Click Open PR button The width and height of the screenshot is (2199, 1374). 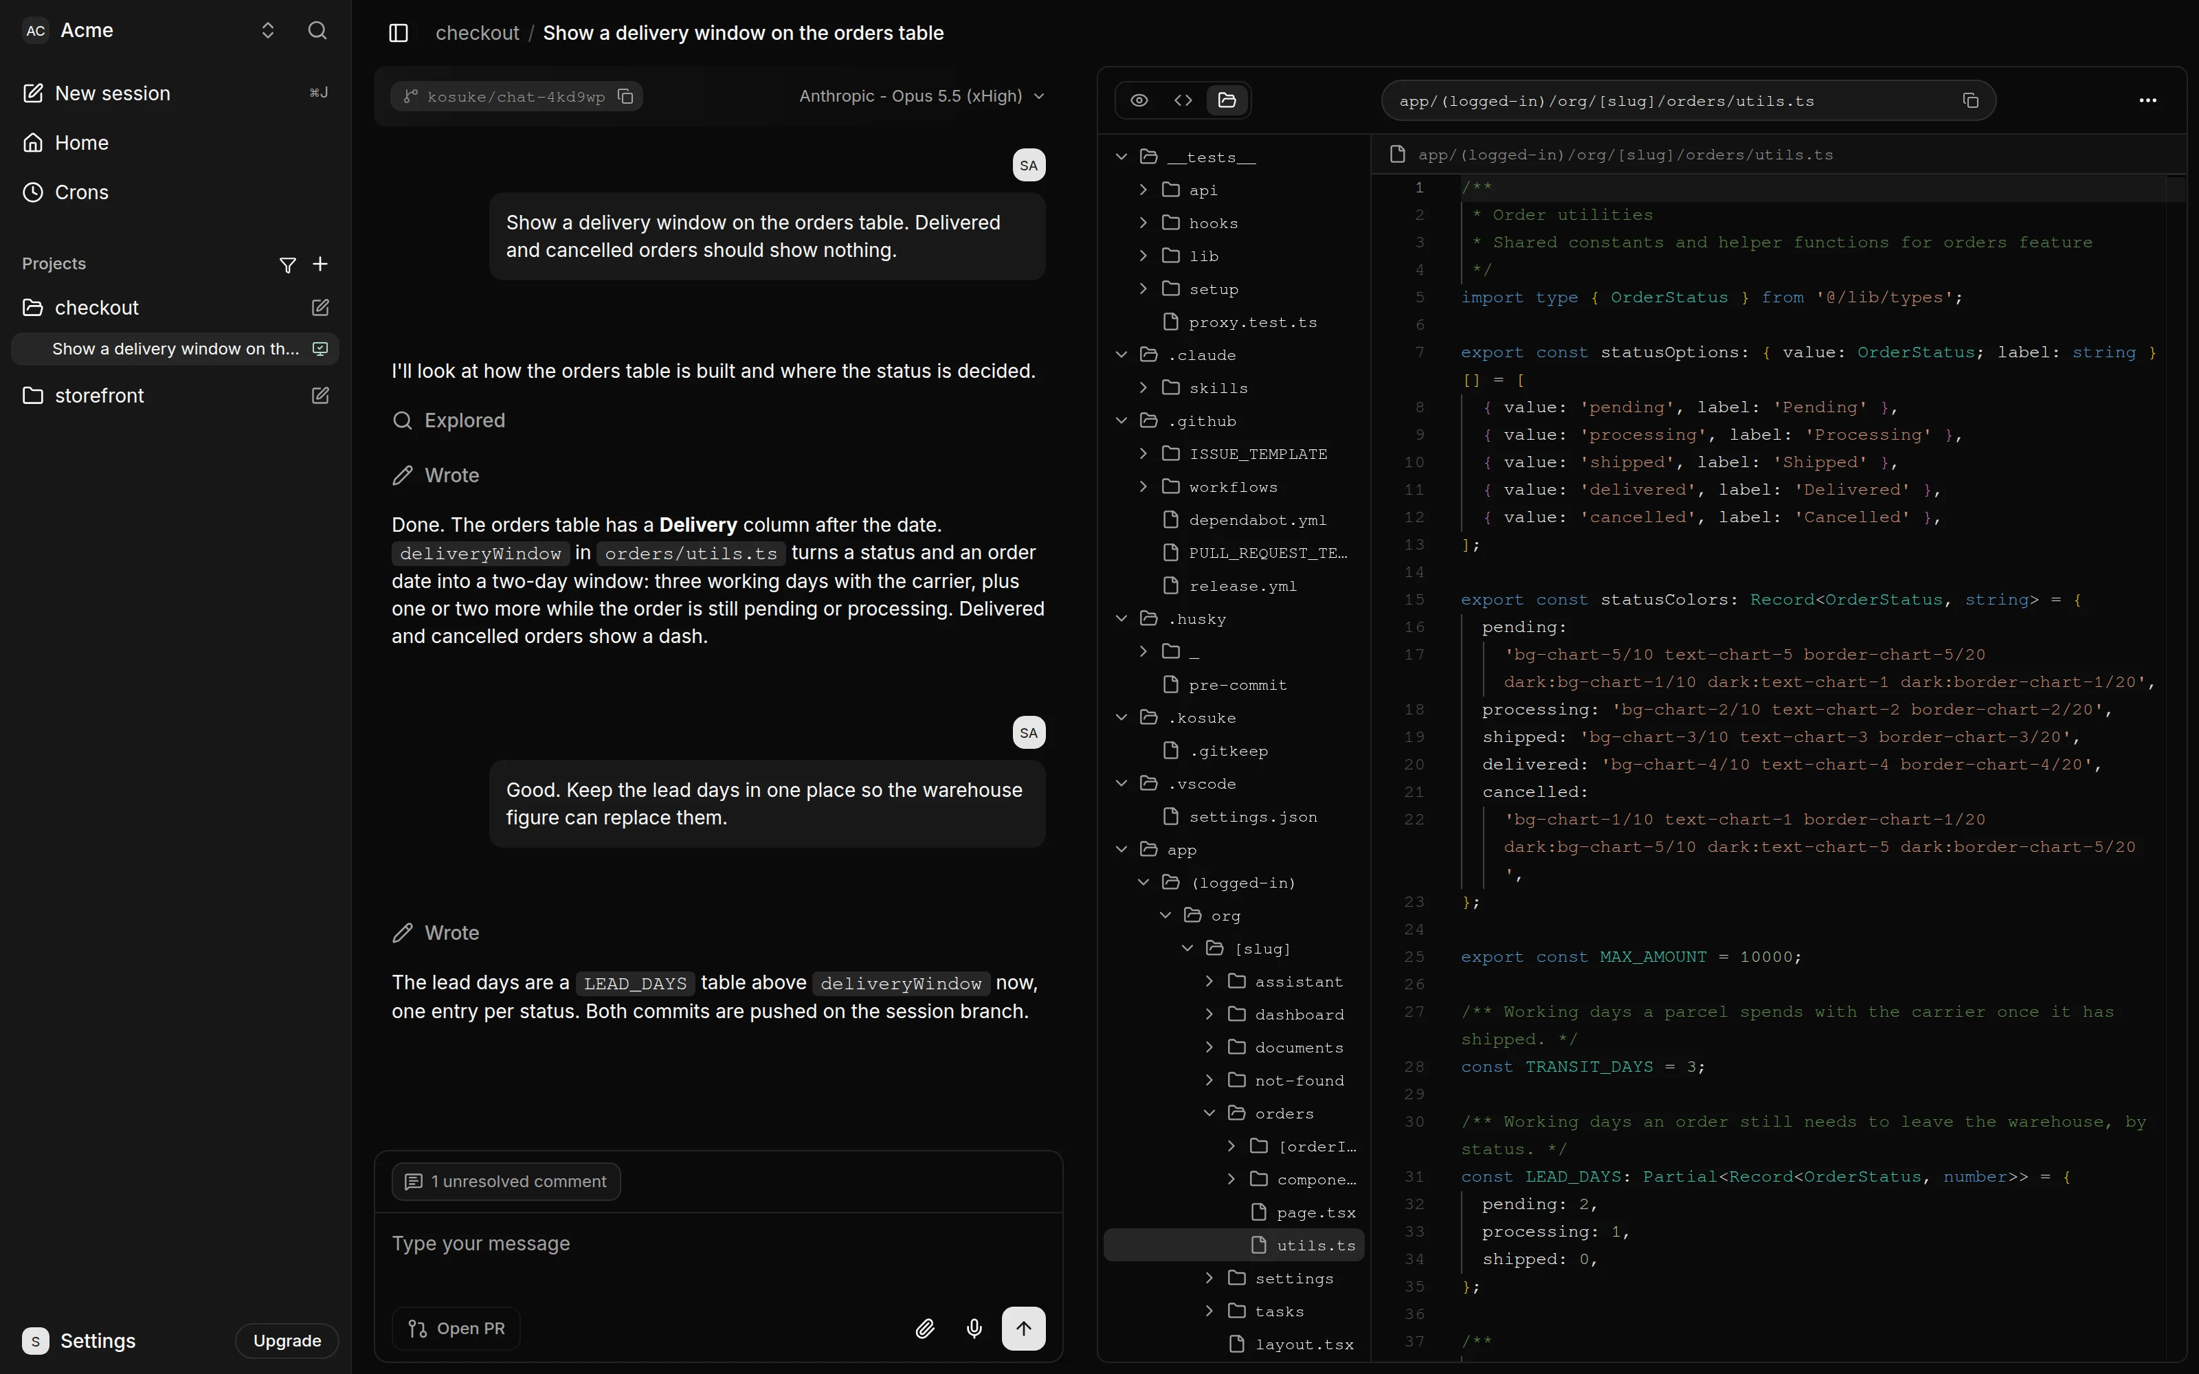pyautogui.click(x=456, y=1329)
